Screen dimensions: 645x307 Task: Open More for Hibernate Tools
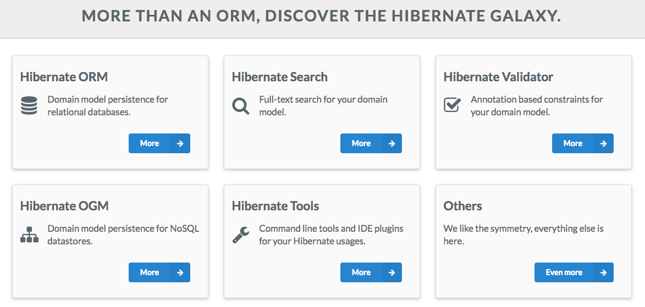coord(371,272)
